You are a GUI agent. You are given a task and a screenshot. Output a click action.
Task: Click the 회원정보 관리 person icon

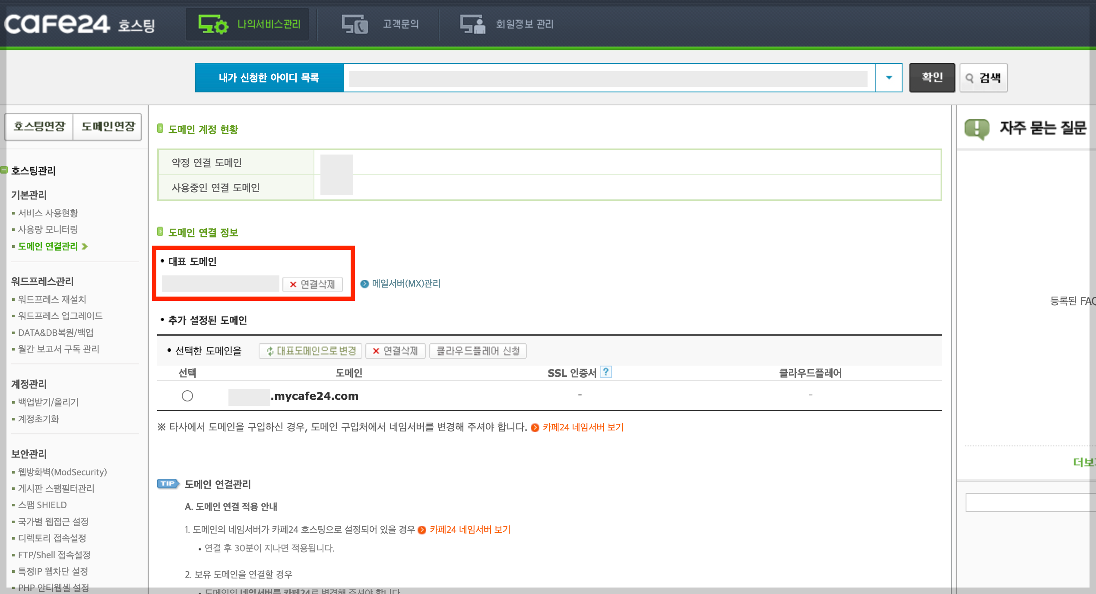[x=472, y=24]
